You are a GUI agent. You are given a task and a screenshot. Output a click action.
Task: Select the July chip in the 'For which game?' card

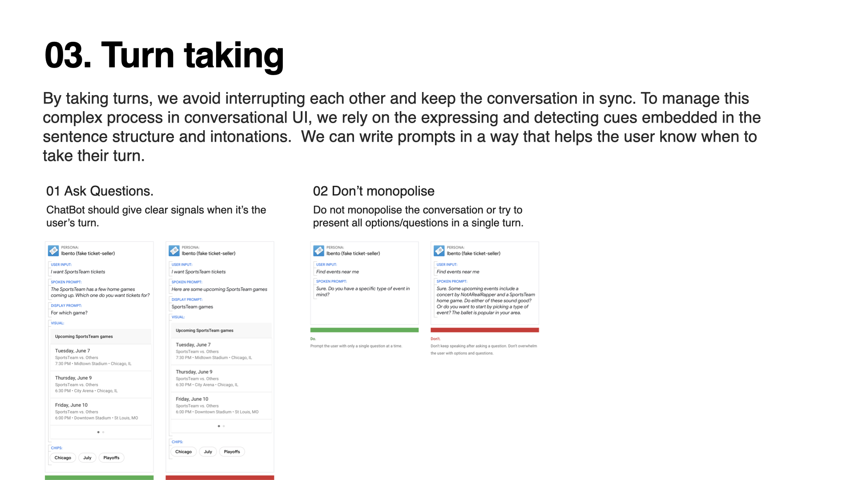87,458
